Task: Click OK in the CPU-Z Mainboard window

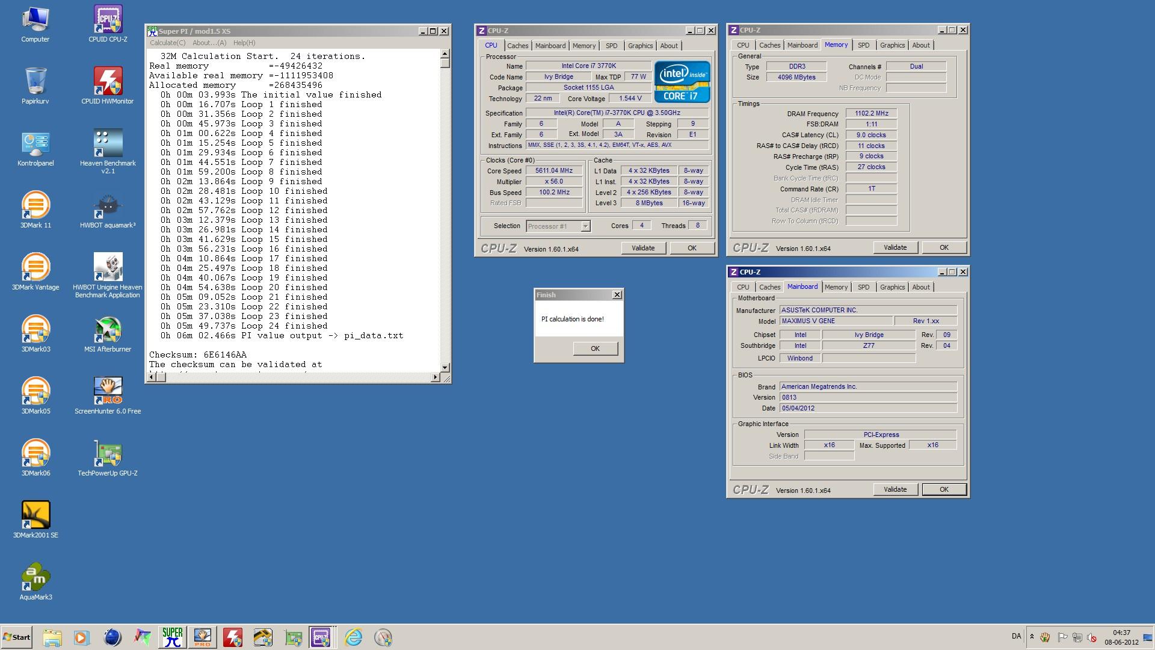Action: pos(944,489)
